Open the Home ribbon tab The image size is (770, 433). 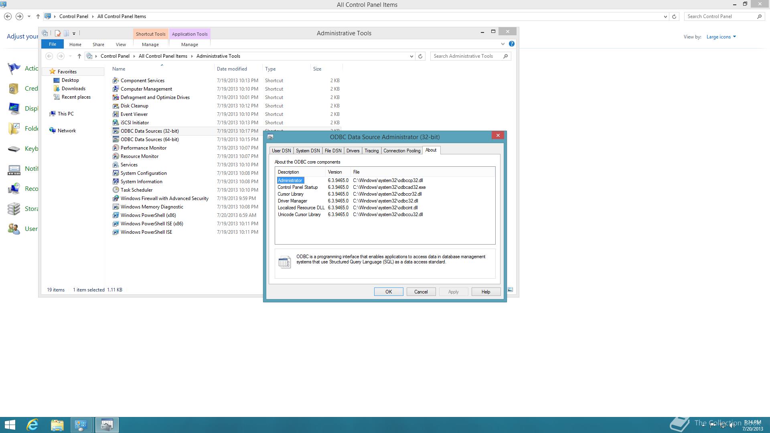click(75, 45)
